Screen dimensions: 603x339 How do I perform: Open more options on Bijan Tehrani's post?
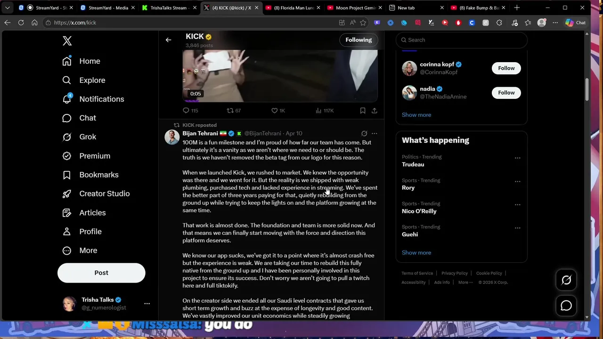point(375,134)
